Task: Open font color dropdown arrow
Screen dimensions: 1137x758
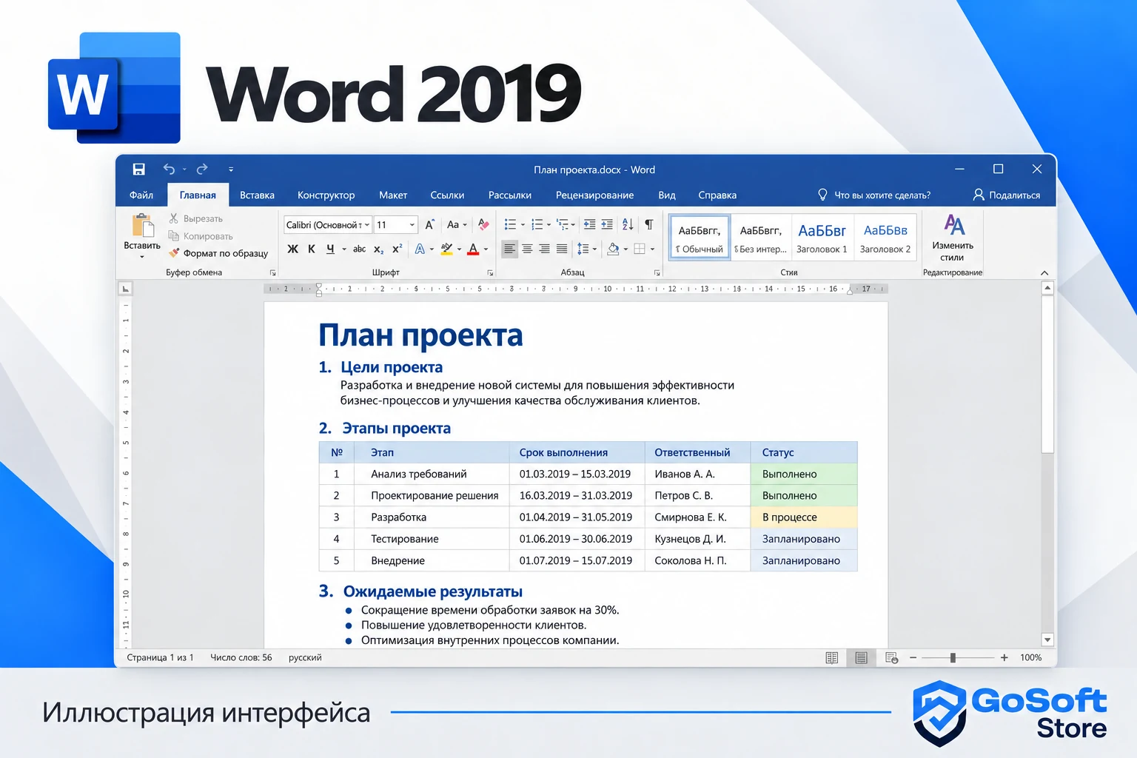Action: tap(486, 249)
